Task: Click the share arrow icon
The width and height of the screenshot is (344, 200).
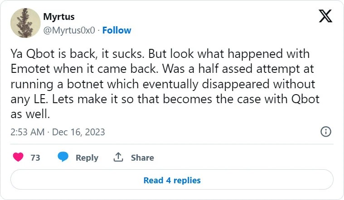Action: (118, 157)
